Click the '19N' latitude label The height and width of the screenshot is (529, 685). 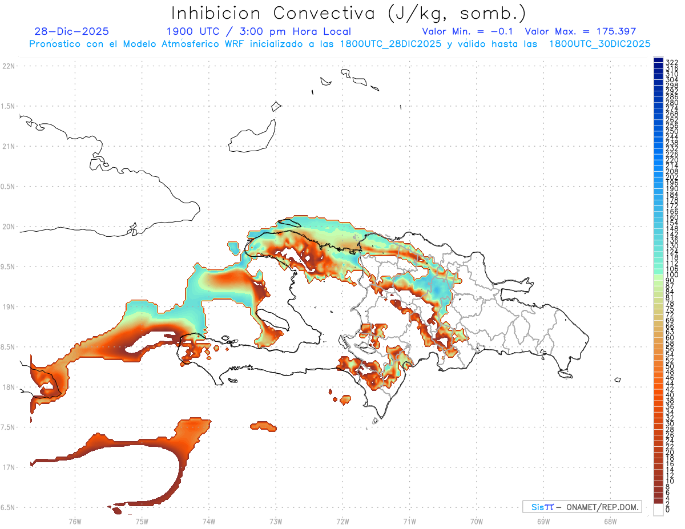point(8,307)
